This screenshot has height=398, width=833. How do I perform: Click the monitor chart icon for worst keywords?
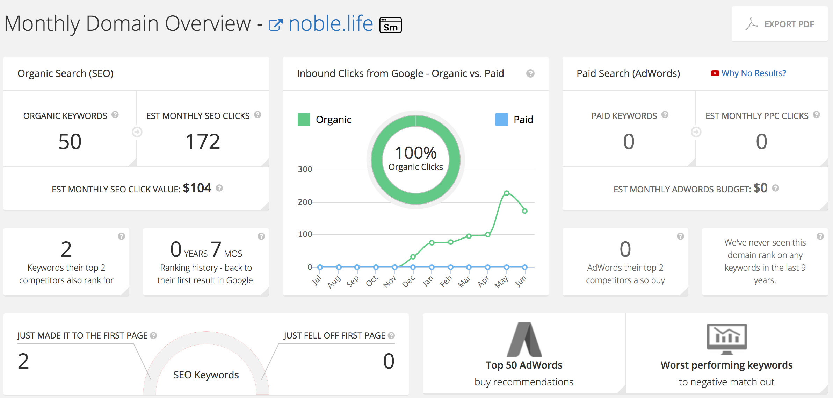(x=727, y=339)
